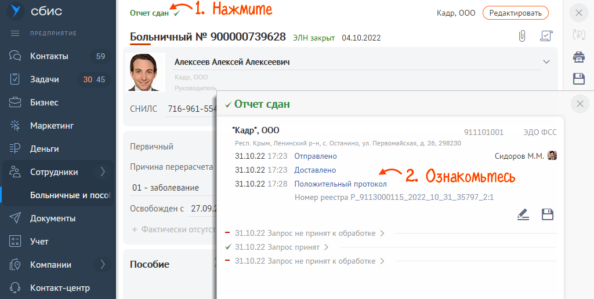Click sender Сидоров М.М. avatar
This screenshot has height=299, width=594.
coord(552,155)
